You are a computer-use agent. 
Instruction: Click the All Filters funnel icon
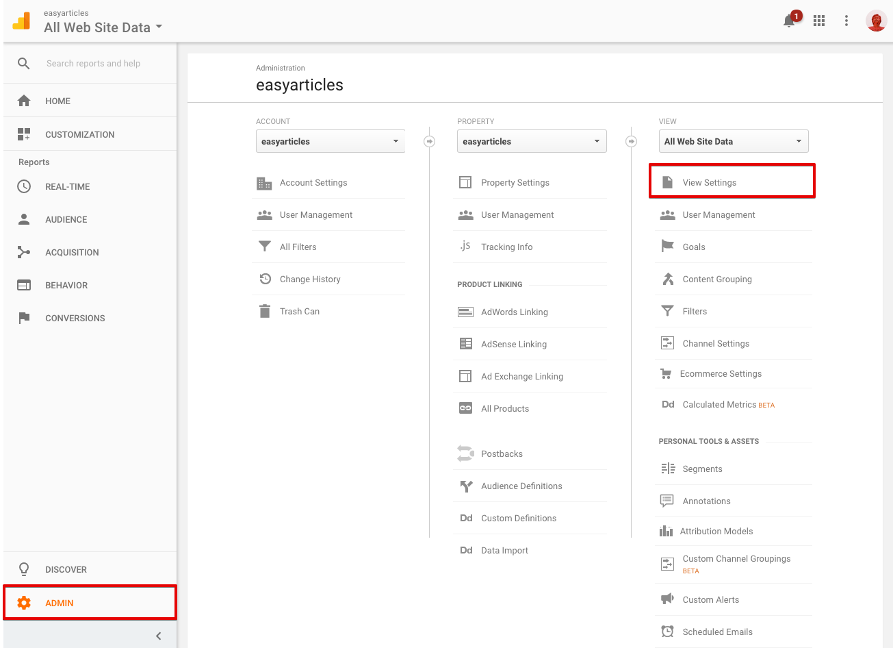point(264,247)
